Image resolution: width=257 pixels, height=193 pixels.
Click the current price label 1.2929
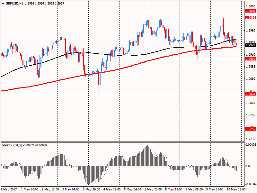pyautogui.click(x=250, y=45)
